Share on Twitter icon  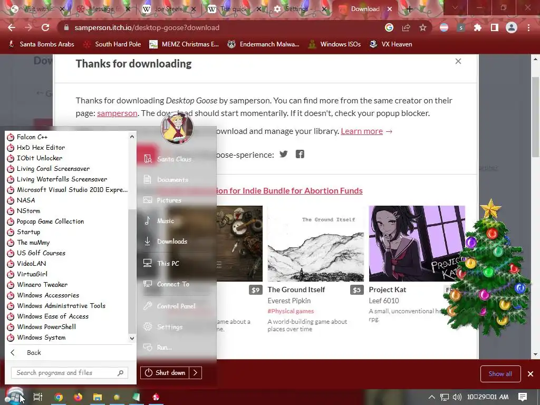pos(283,154)
